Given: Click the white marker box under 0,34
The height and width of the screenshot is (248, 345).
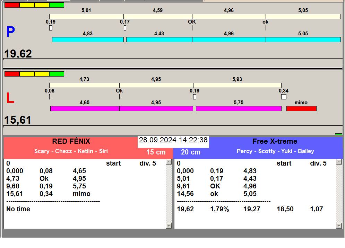Looking at the screenshot, I should (x=284, y=97).
